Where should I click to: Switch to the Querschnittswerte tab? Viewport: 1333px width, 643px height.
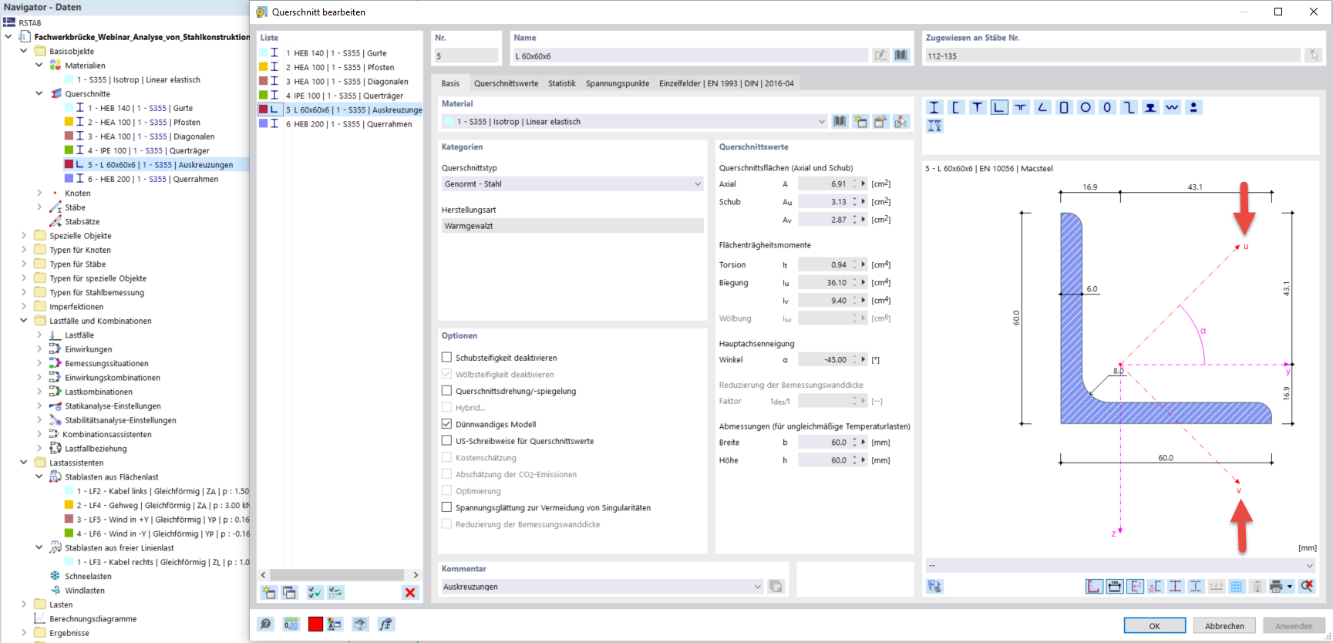[507, 83]
